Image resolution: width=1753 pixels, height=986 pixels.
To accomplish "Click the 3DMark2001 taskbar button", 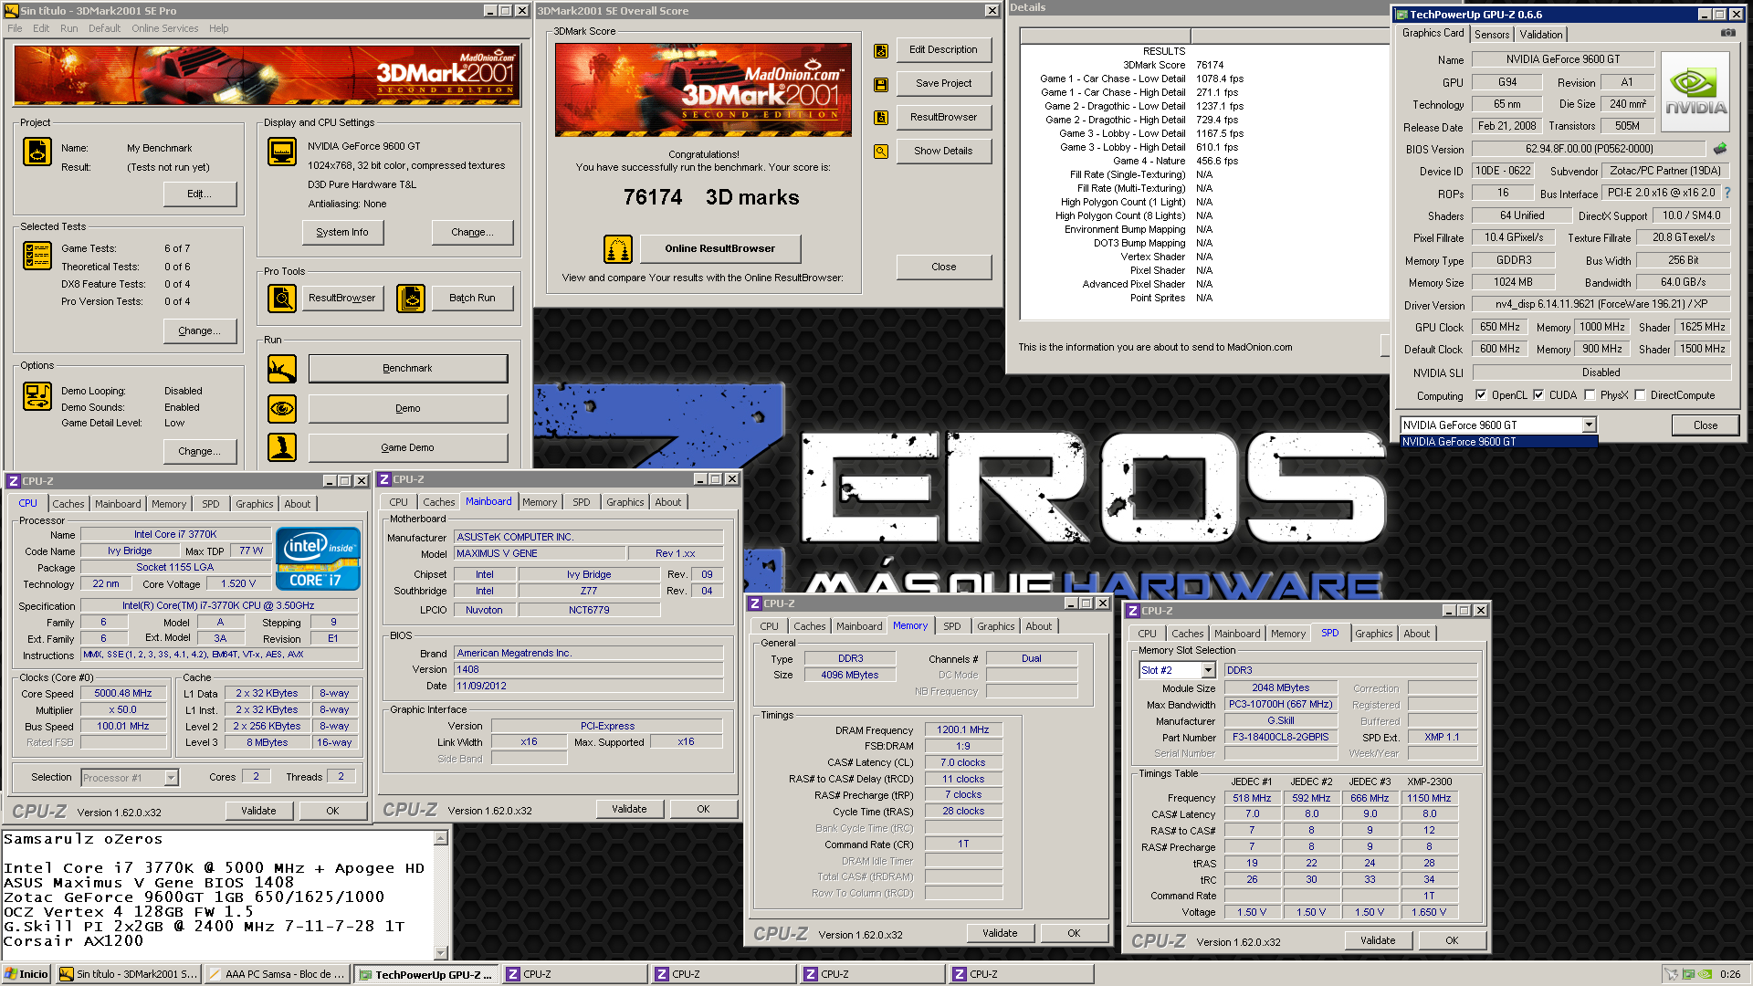I will point(128,974).
